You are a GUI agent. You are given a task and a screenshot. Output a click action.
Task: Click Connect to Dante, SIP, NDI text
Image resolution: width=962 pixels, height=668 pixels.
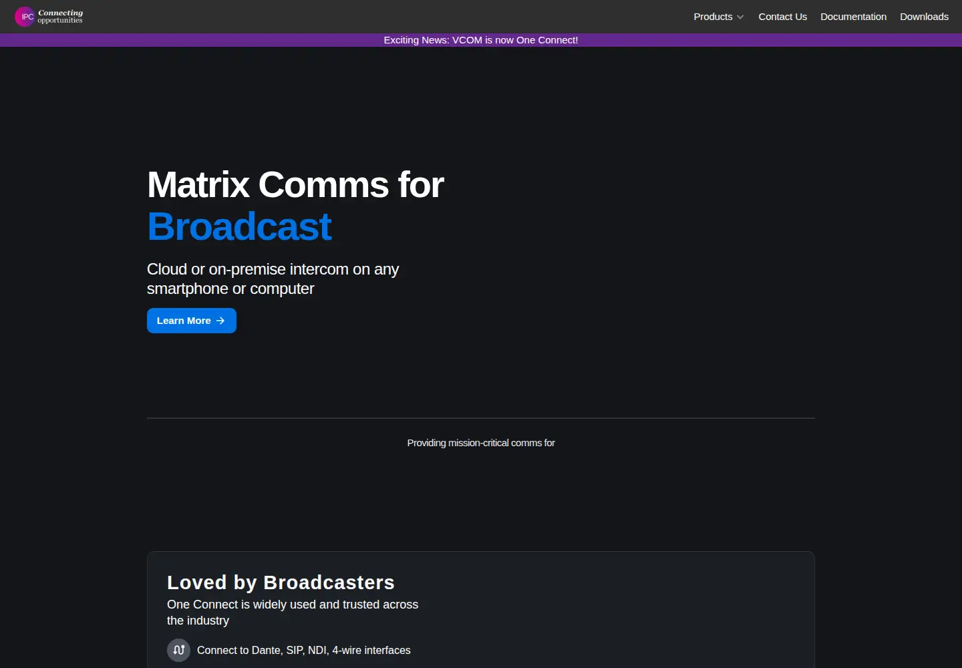pos(304,651)
